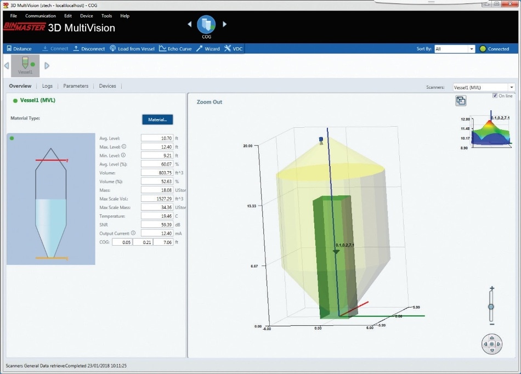
Task: Open the Tools menu
Action: point(106,16)
